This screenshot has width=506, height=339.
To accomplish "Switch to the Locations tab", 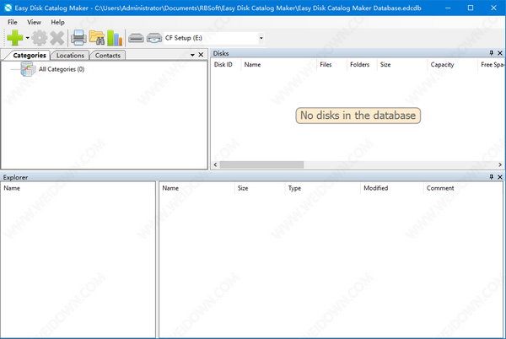I will pyautogui.click(x=70, y=56).
